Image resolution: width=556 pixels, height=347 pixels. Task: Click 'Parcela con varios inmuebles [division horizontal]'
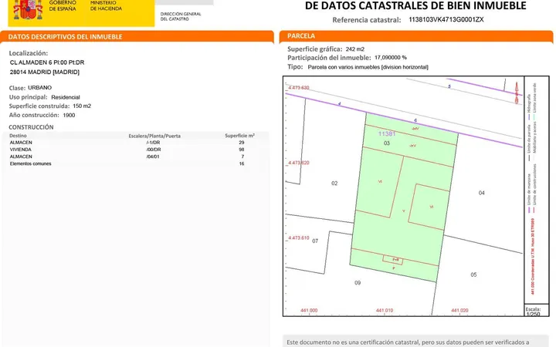coord(368,67)
